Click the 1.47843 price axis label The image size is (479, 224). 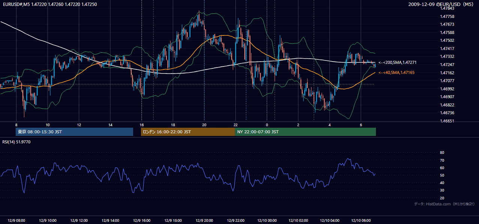[447, 8]
